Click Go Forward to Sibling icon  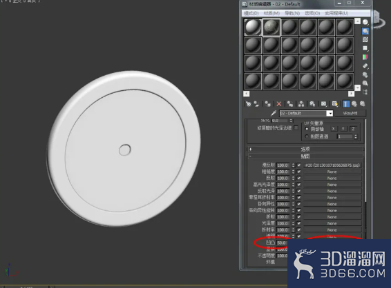point(362,104)
